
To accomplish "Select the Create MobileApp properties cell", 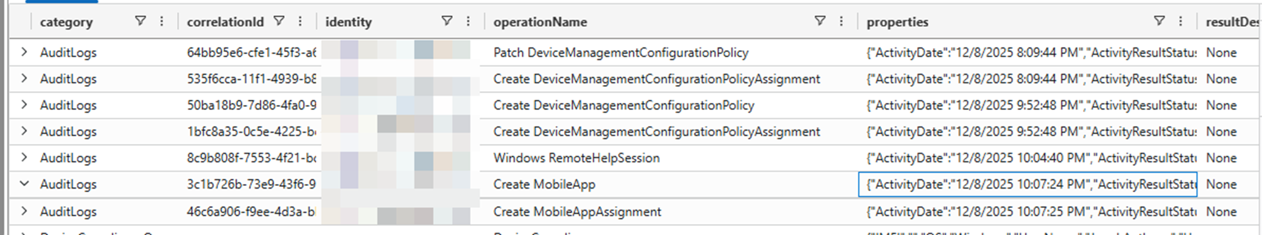I will pyautogui.click(x=1027, y=185).
